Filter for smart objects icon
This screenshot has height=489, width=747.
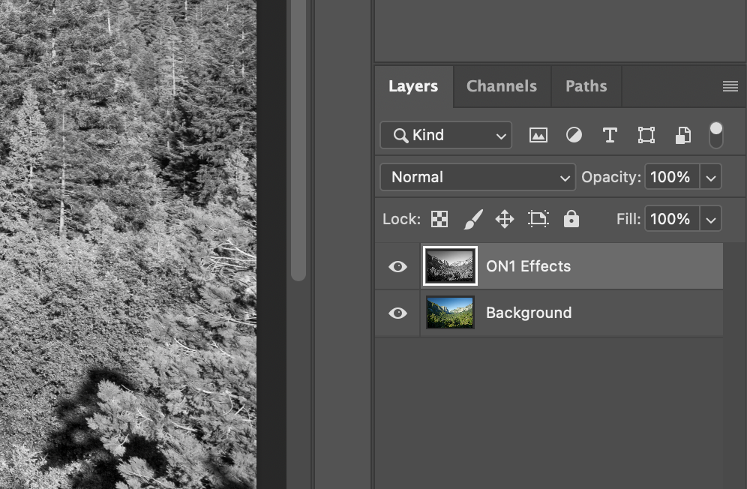coord(683,135)
